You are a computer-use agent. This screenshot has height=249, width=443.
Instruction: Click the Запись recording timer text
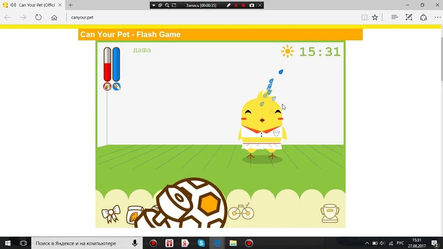click(201, 5)
